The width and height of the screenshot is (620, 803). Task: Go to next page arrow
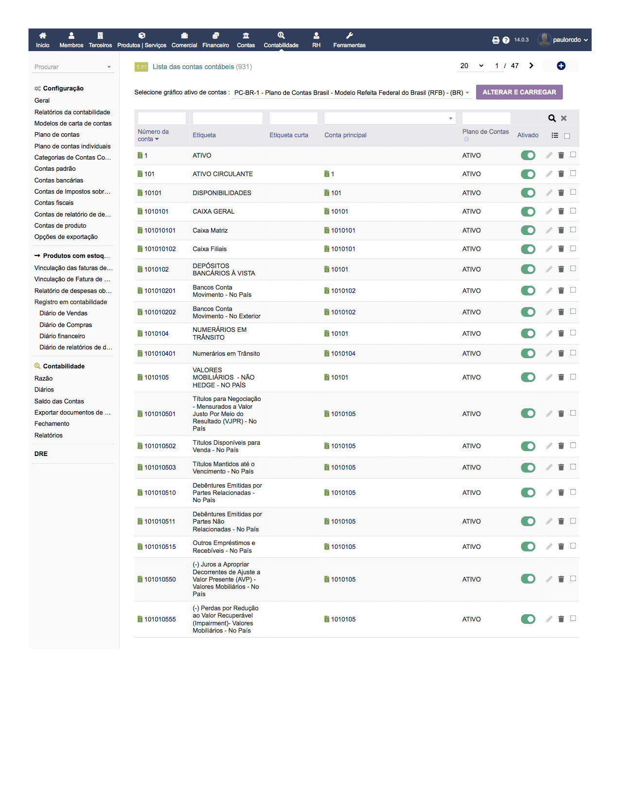(x=531, y=66)
